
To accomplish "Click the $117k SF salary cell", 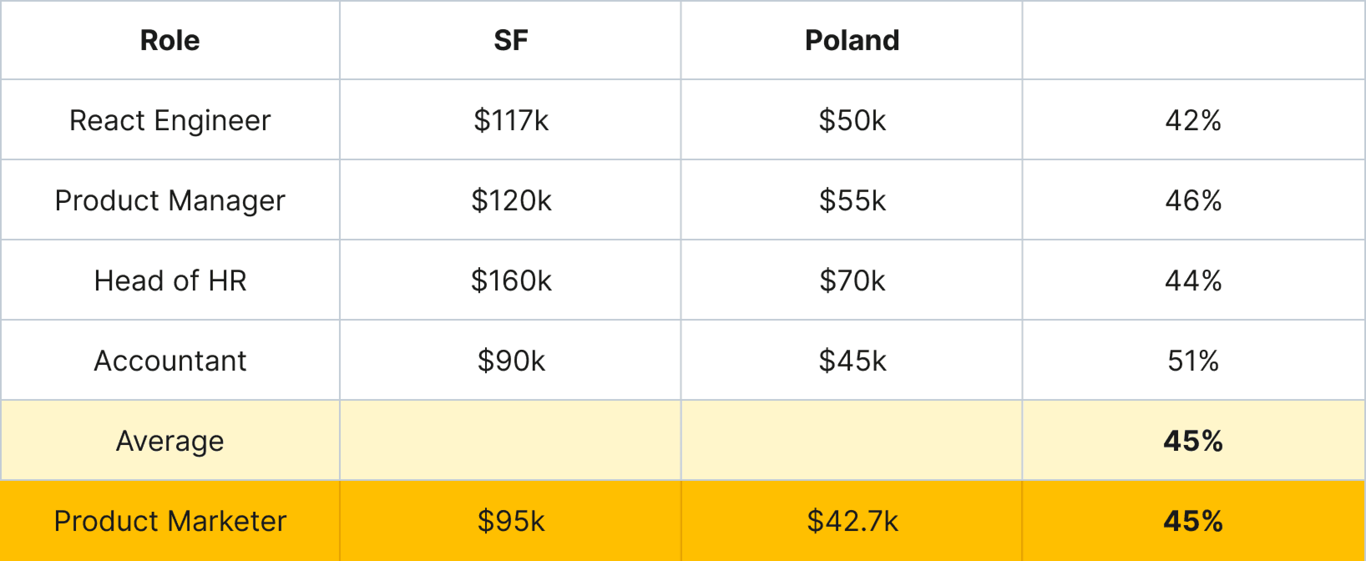I will [511, 120].
